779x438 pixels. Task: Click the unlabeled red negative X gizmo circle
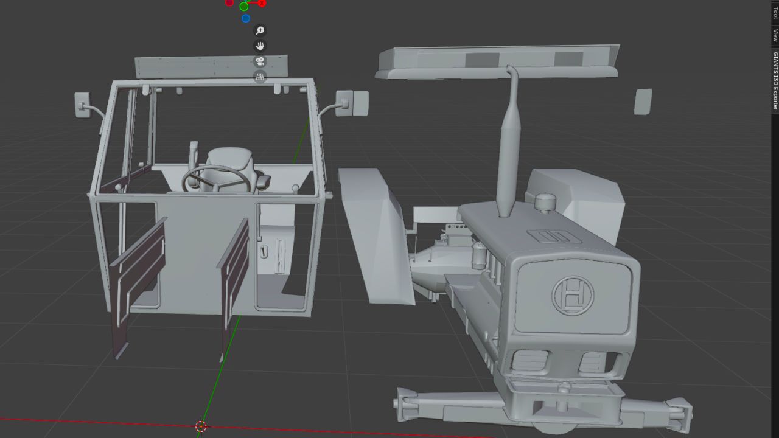tap(229, 2)
